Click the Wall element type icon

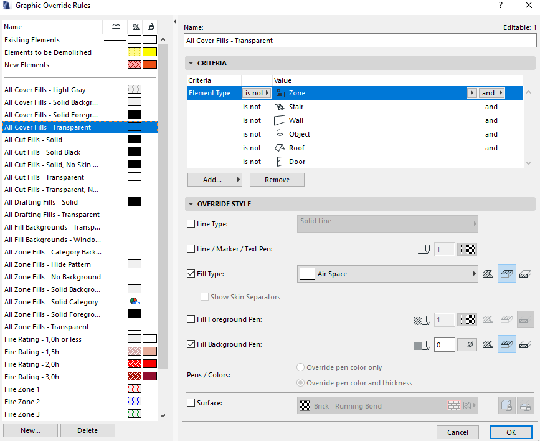(x=280, y=120)
